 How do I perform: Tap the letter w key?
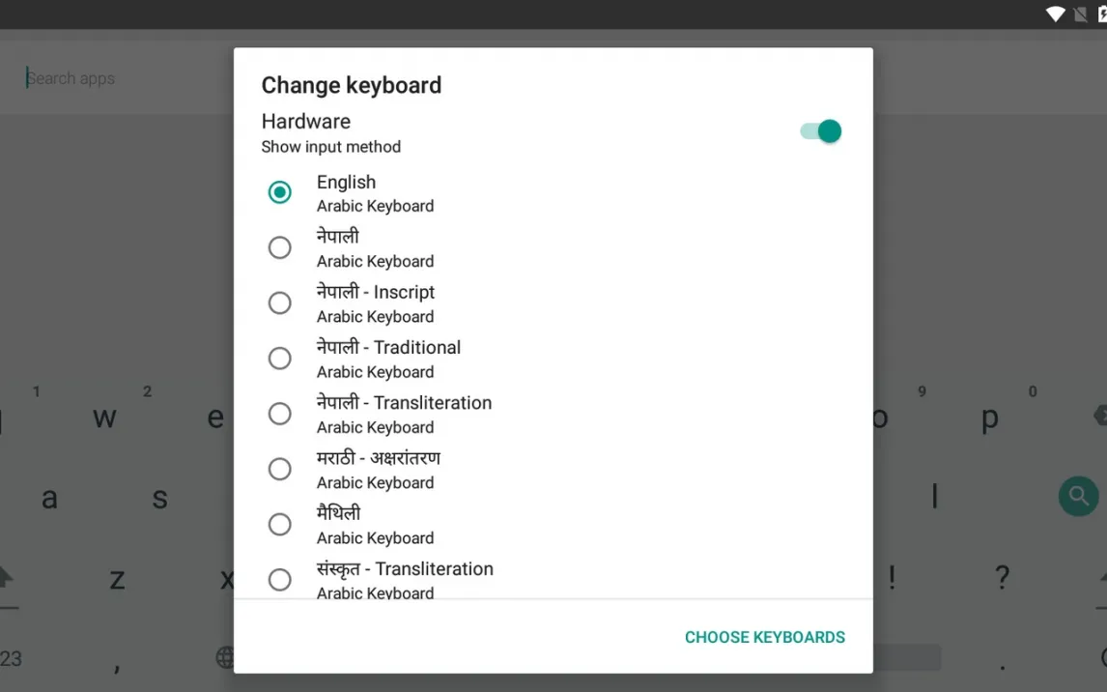point(104,418)
